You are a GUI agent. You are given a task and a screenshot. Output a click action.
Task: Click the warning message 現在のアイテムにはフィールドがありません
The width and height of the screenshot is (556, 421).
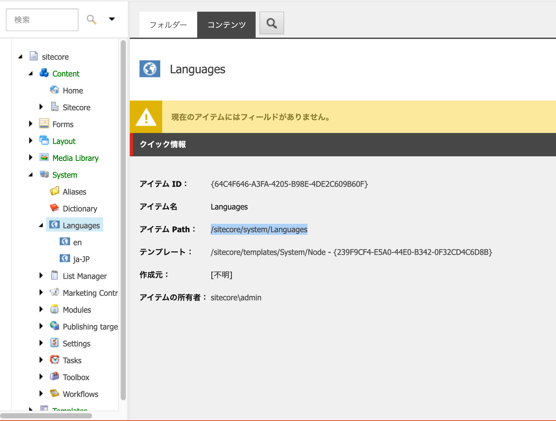250,117
